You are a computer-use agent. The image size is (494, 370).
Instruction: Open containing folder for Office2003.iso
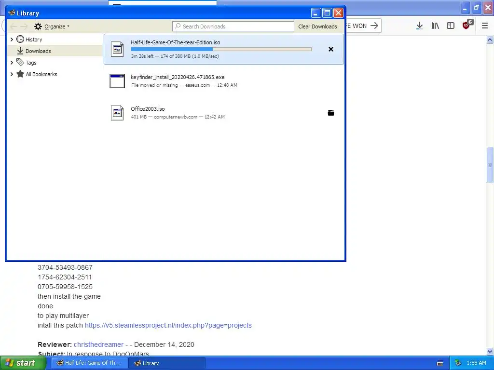coord(331,113)
